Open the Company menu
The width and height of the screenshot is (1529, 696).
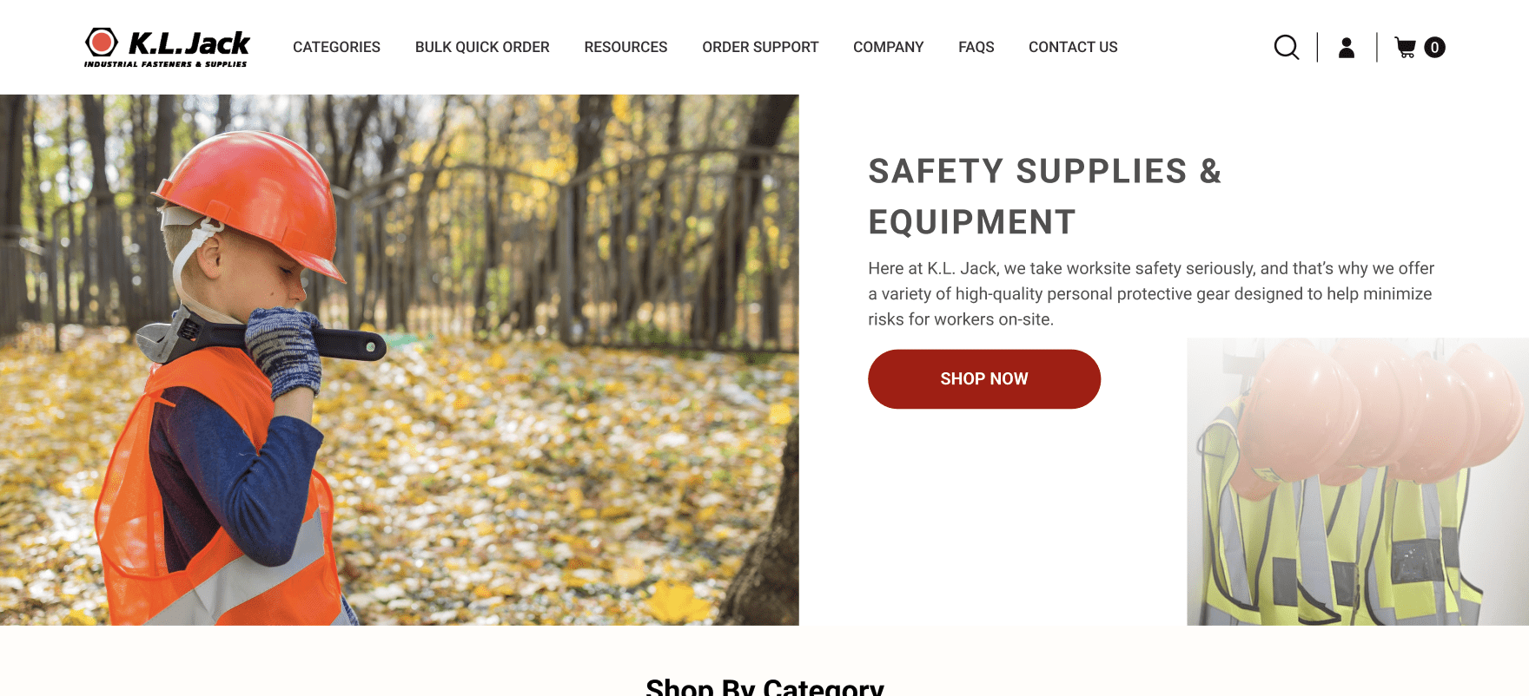(x=888, y=47)
